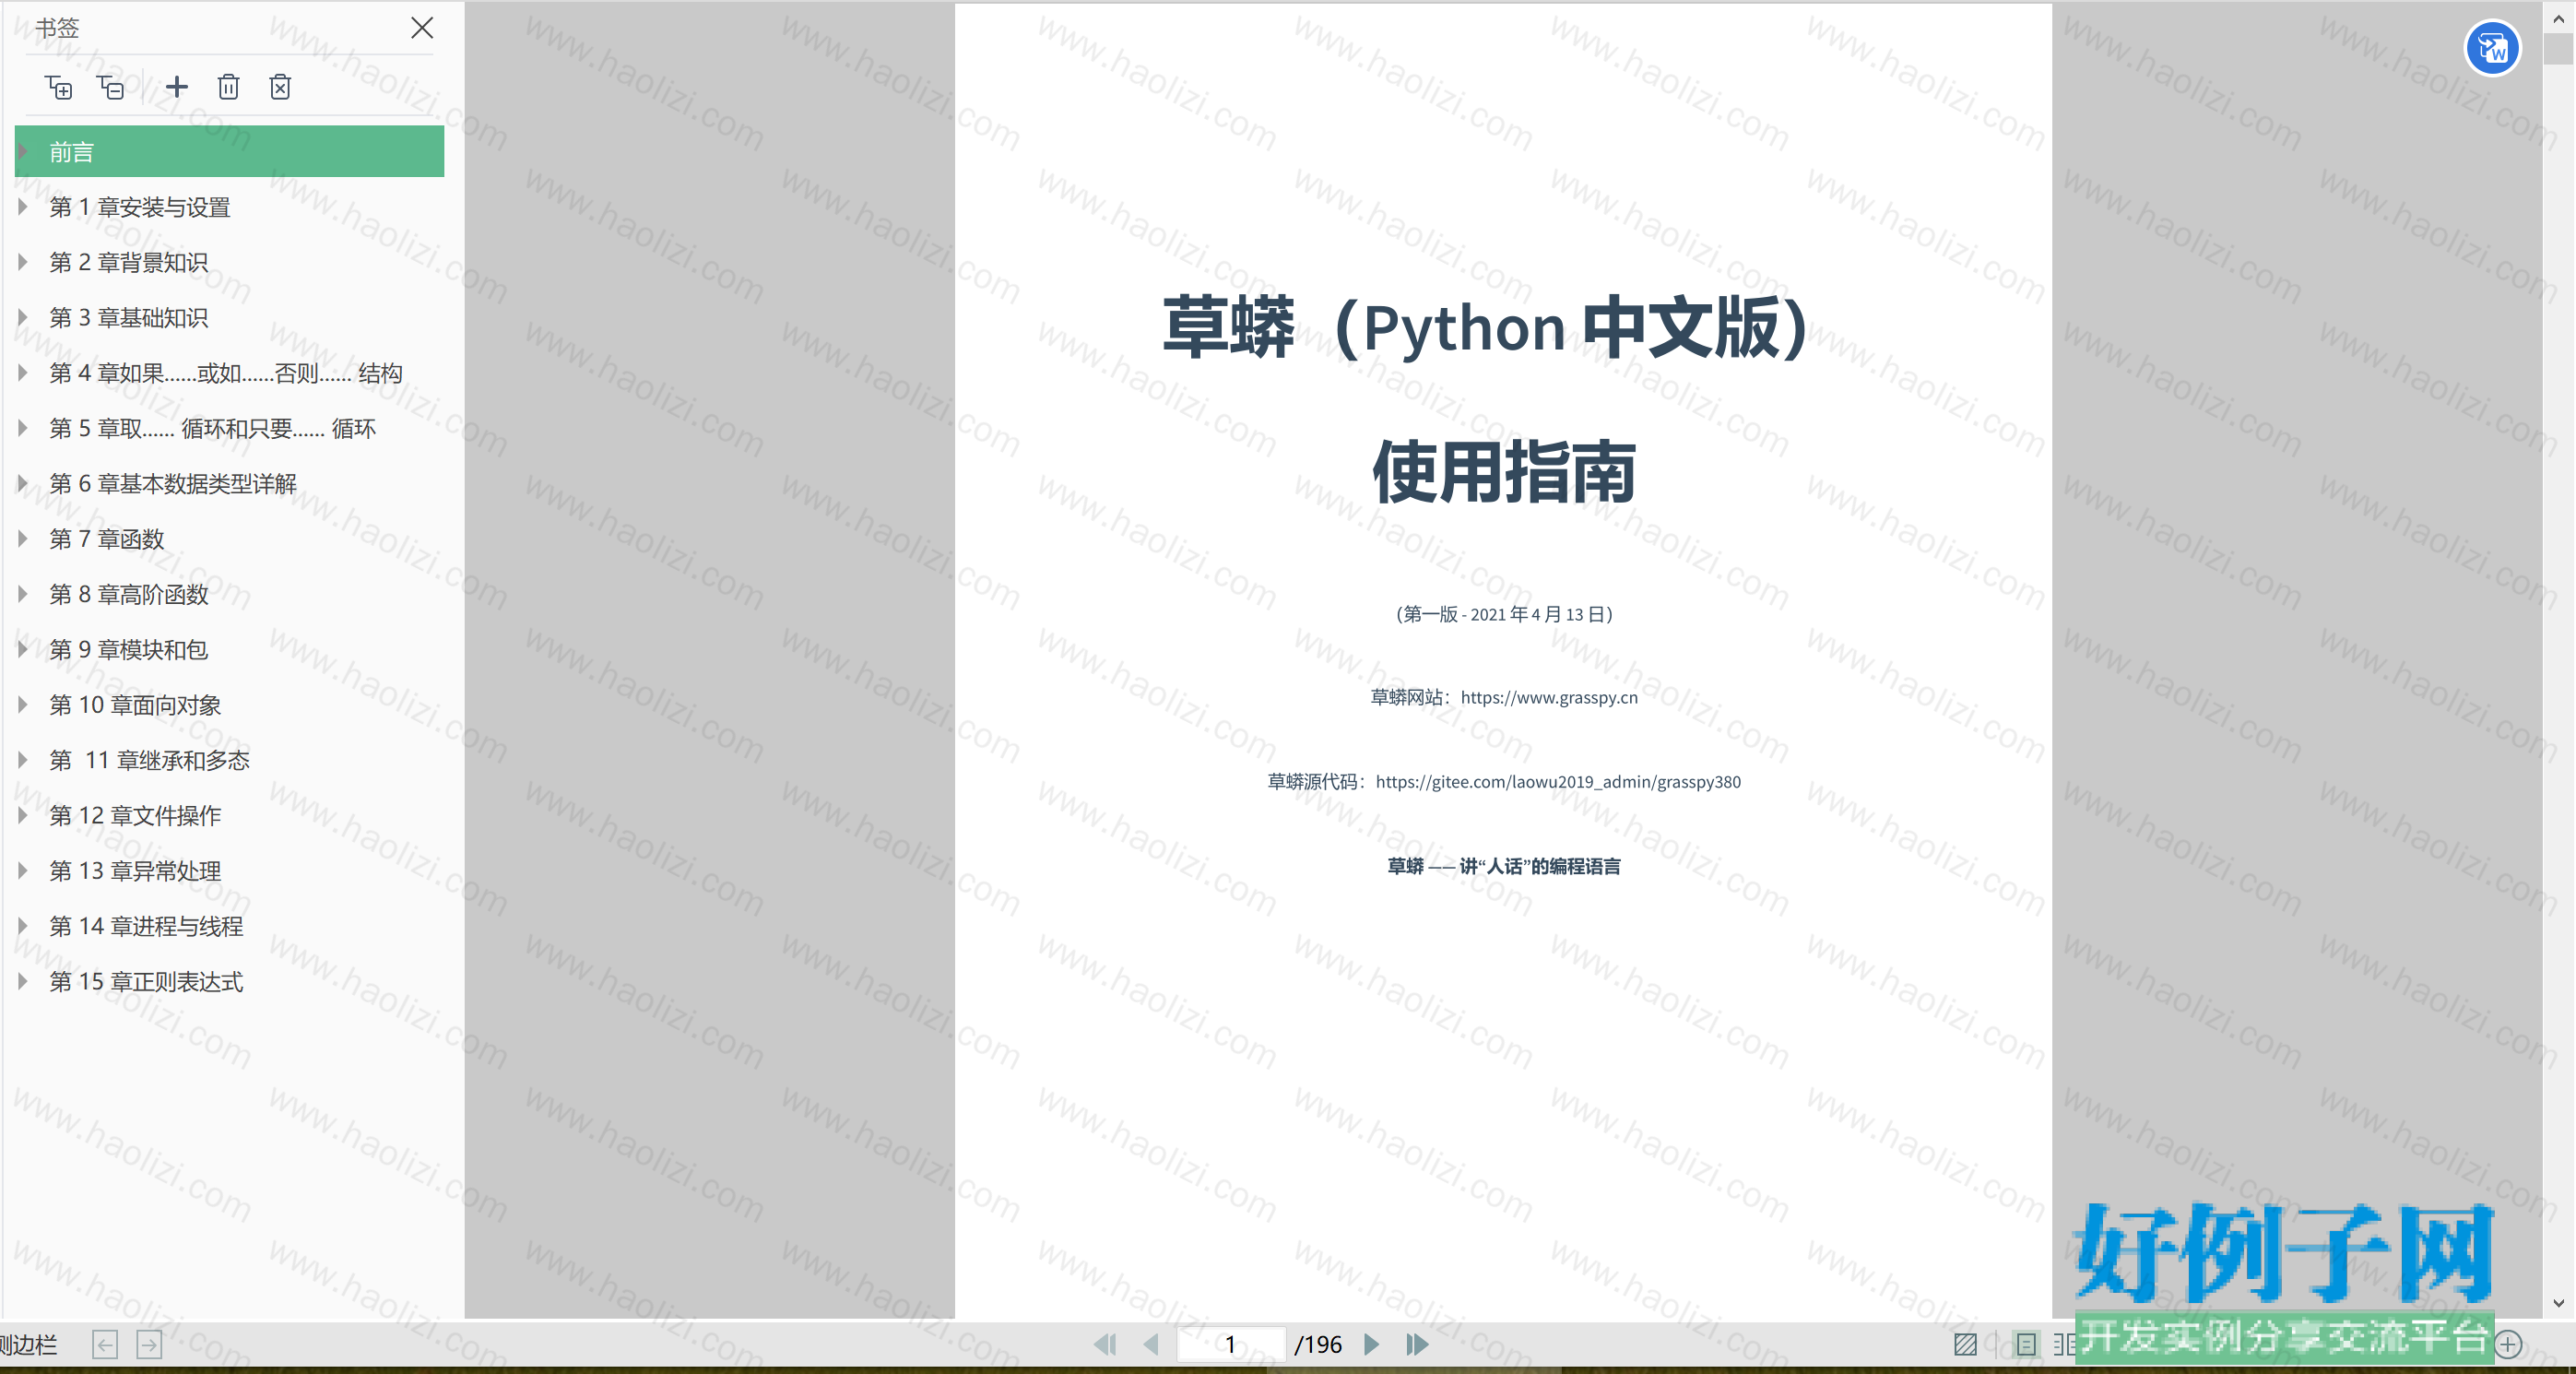
Task: Open bookmark 第 1 章安装与设置
Action: click(x=140, y=207)
